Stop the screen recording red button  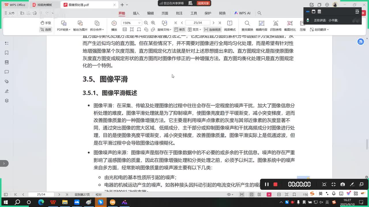(x=275, y=184)
